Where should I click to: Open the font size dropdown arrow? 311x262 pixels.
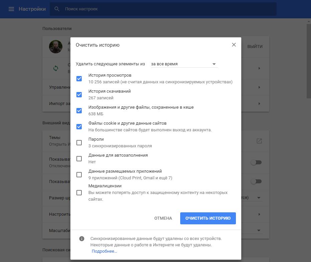(259, 198)
